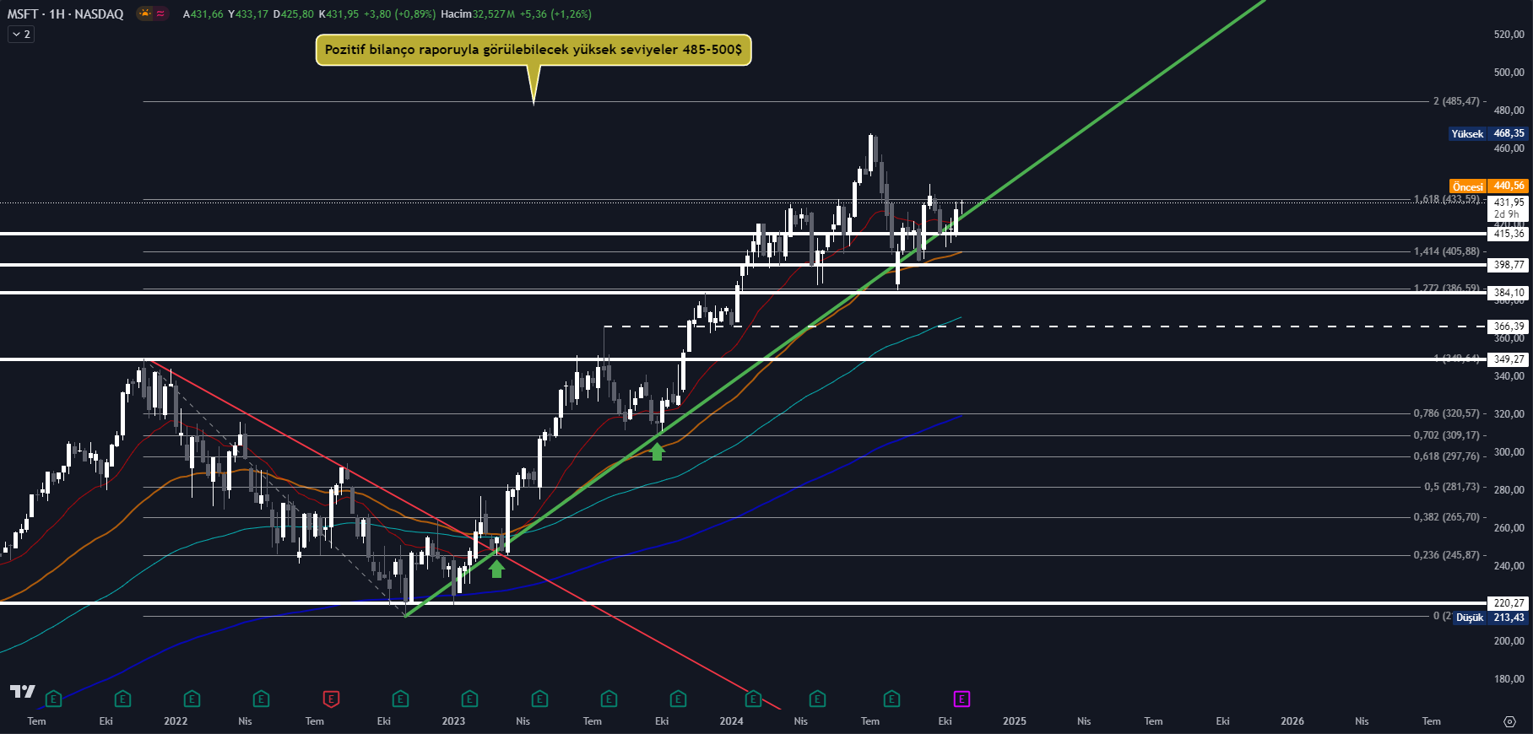
Task: Open earnings marker just after the 2023 label
Action: click(x=469, y=699)
